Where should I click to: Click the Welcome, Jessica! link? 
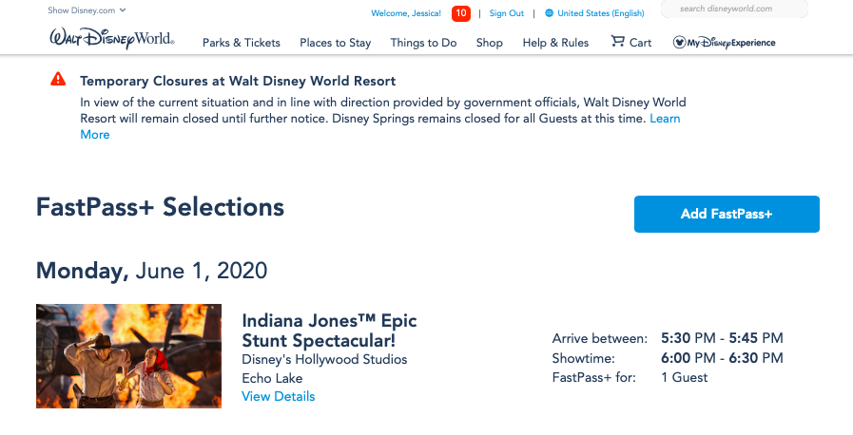(x=406, y=13)
